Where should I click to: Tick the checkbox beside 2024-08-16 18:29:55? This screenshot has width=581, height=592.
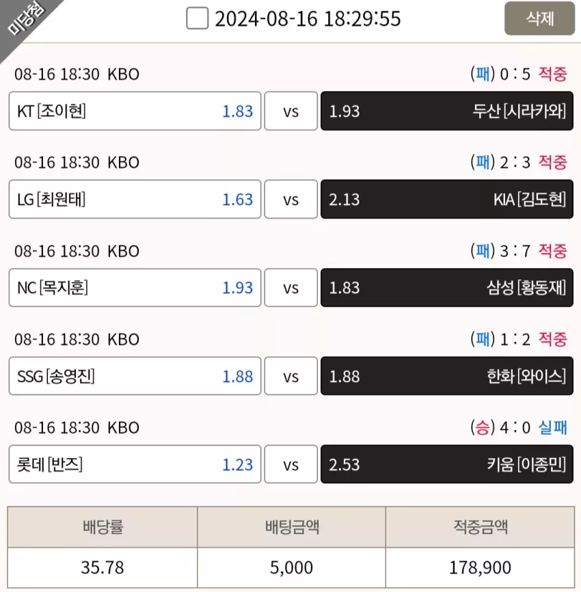[x=197, y=18]
